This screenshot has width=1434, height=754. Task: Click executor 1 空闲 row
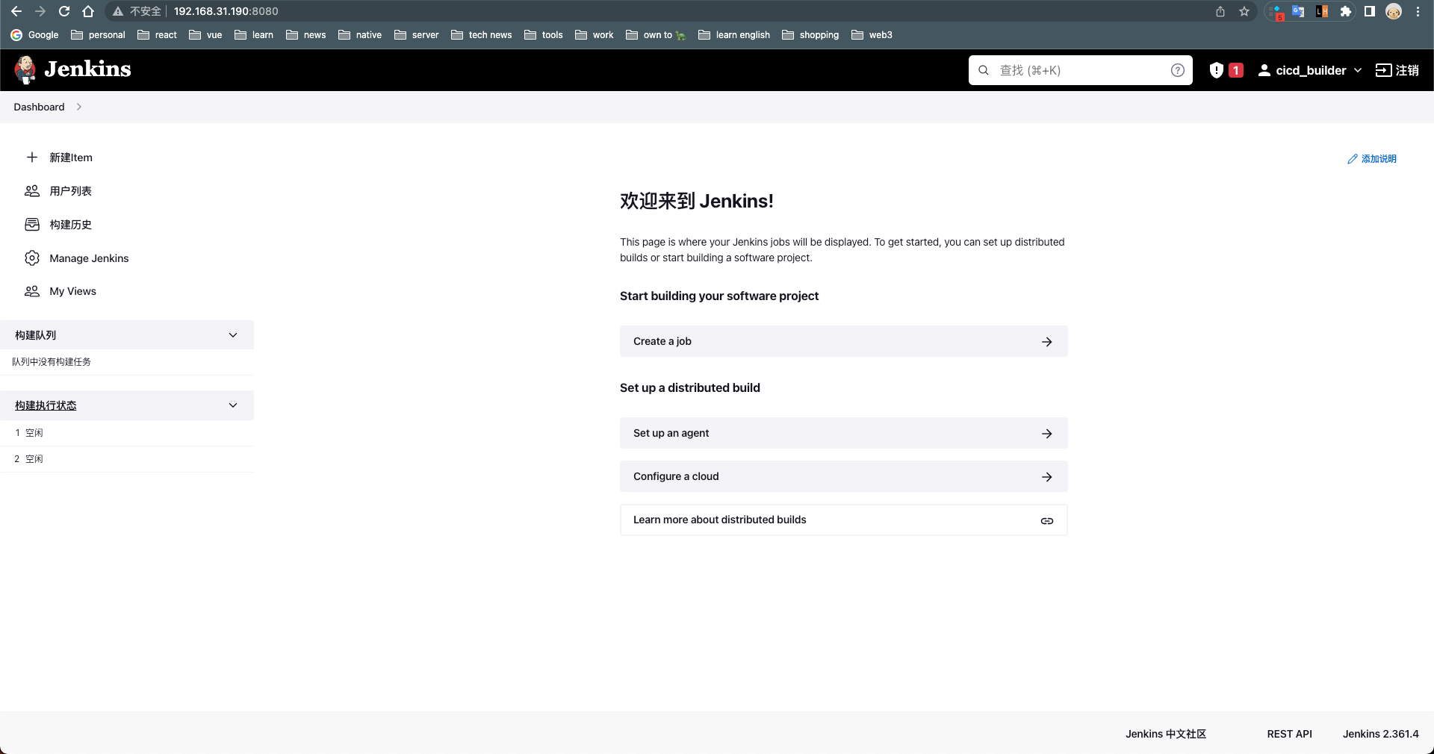pos(127,433)
